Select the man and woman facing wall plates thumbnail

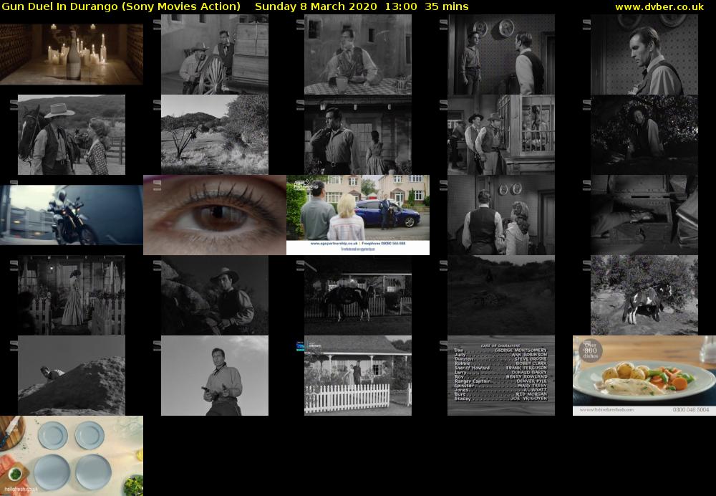(x=501, y=215)
